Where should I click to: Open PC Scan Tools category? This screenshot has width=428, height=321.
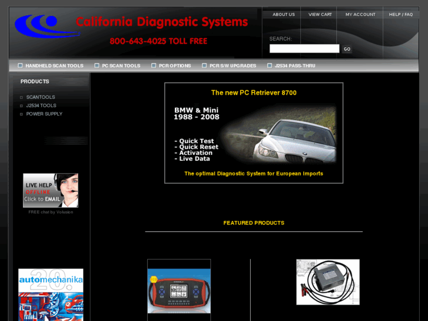(121, 66)
